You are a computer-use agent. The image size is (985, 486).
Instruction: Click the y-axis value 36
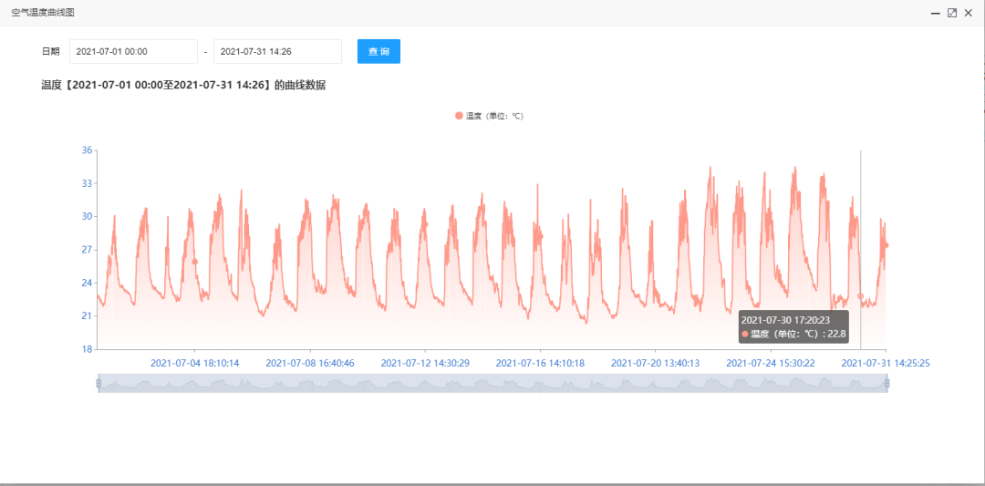coord(87,150)
